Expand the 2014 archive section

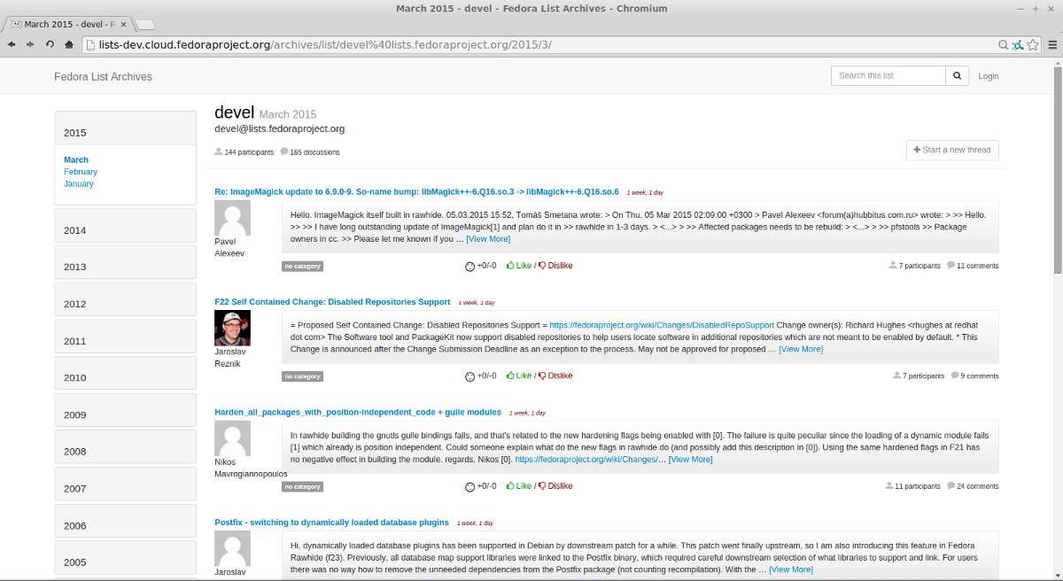point(125,230)
